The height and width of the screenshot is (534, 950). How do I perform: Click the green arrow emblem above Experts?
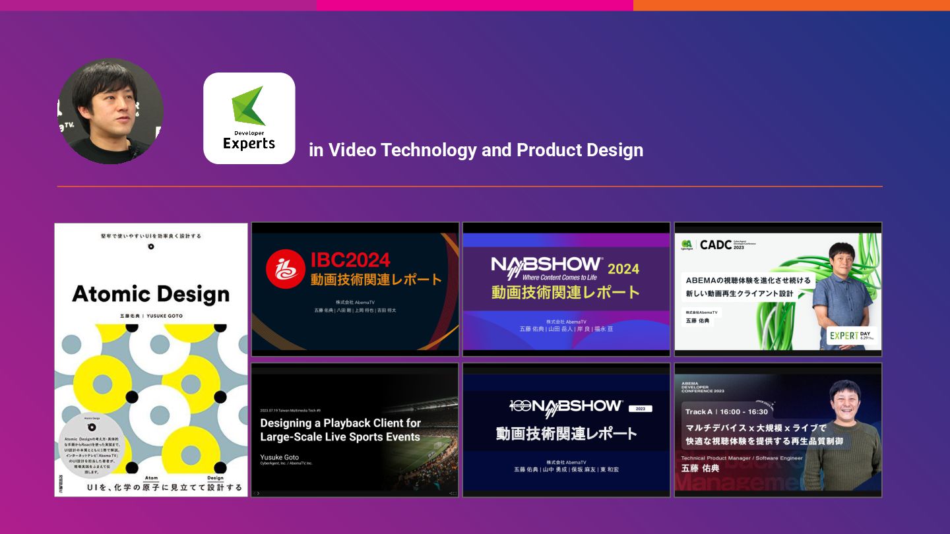click(249, 105)
